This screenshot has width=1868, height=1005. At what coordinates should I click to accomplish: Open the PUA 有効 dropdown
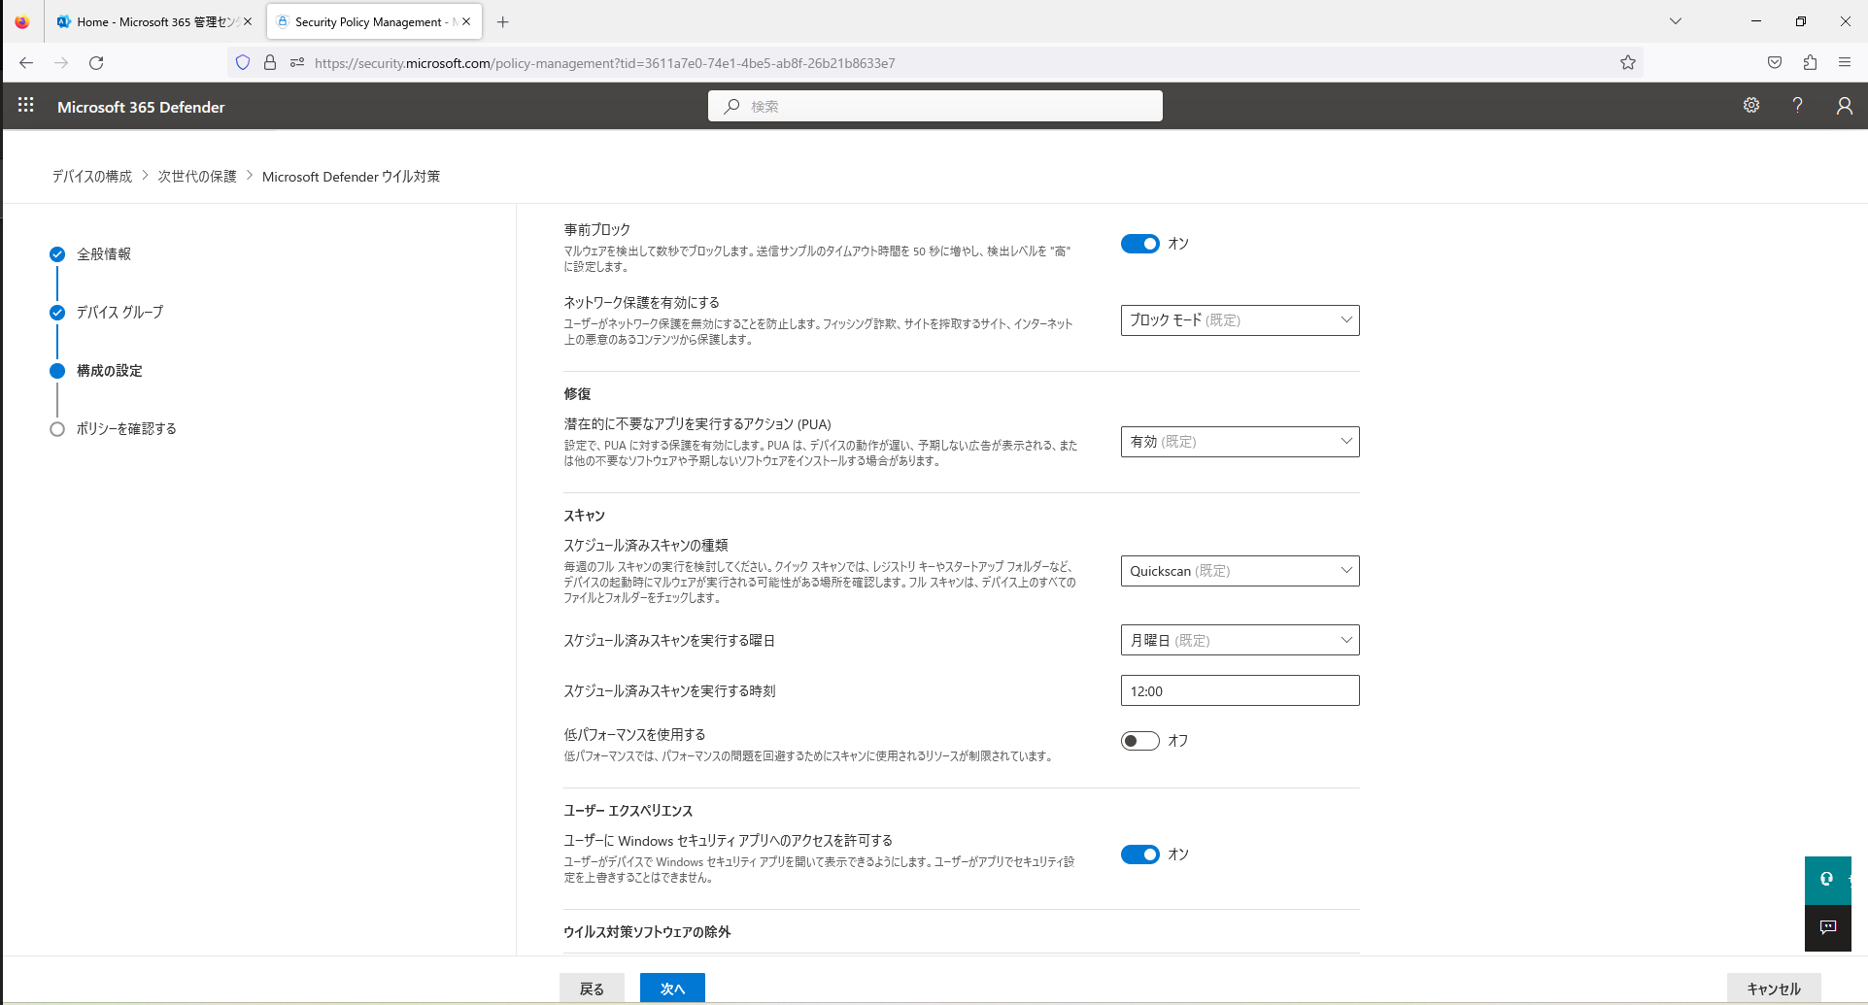[x=1240, y=442]
